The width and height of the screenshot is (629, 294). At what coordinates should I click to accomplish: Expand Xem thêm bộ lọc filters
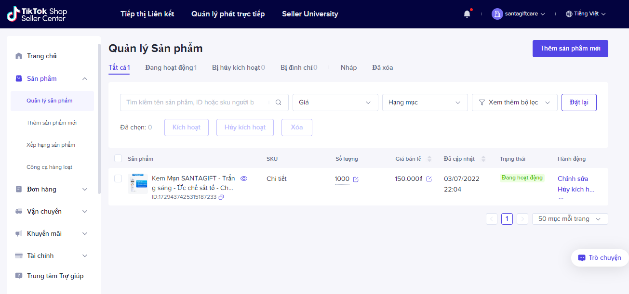(x=515, y=102)
